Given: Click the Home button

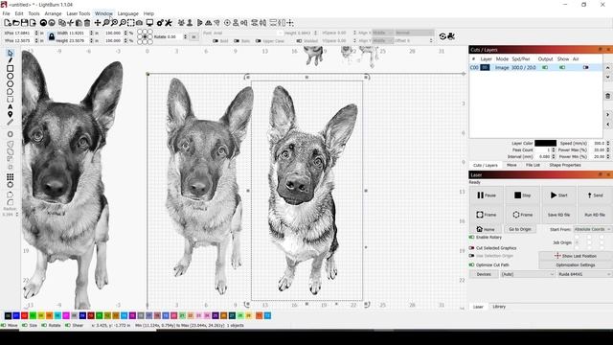Looking at the screenshot, I should (x=486, y=229).
